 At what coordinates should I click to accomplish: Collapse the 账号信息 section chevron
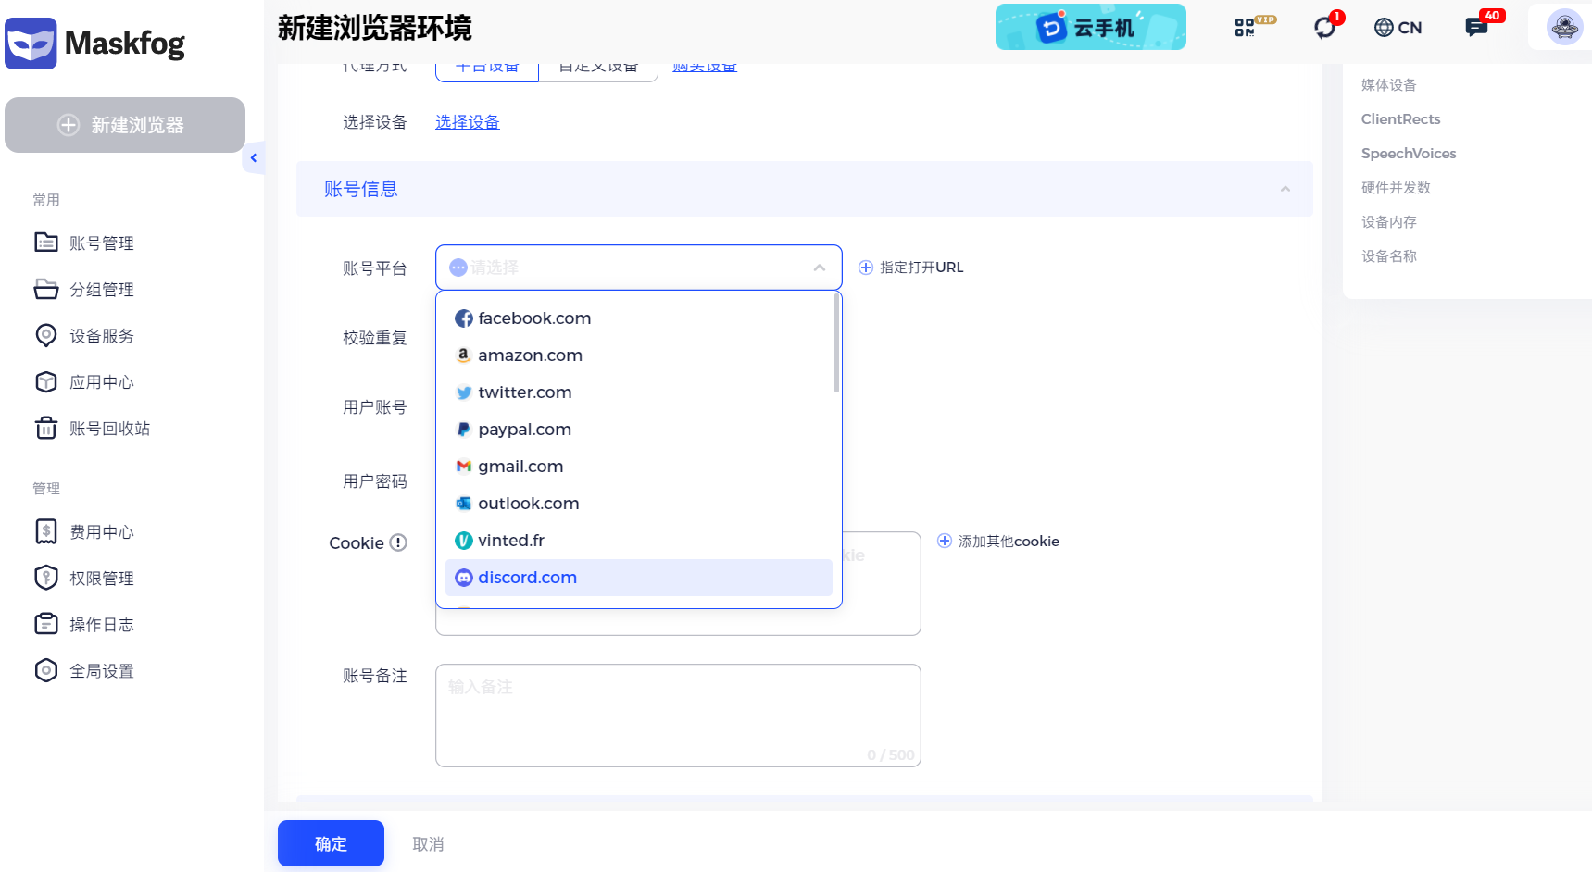(x=1285, y=189)
